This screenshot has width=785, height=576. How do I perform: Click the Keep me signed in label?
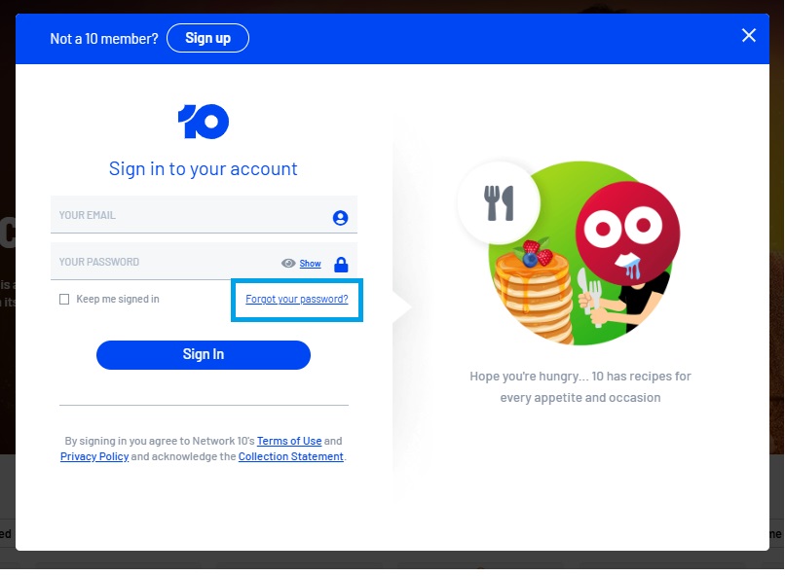(118, 299)
